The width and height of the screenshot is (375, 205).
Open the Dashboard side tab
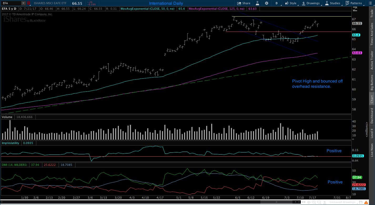(x=372, y=116)
